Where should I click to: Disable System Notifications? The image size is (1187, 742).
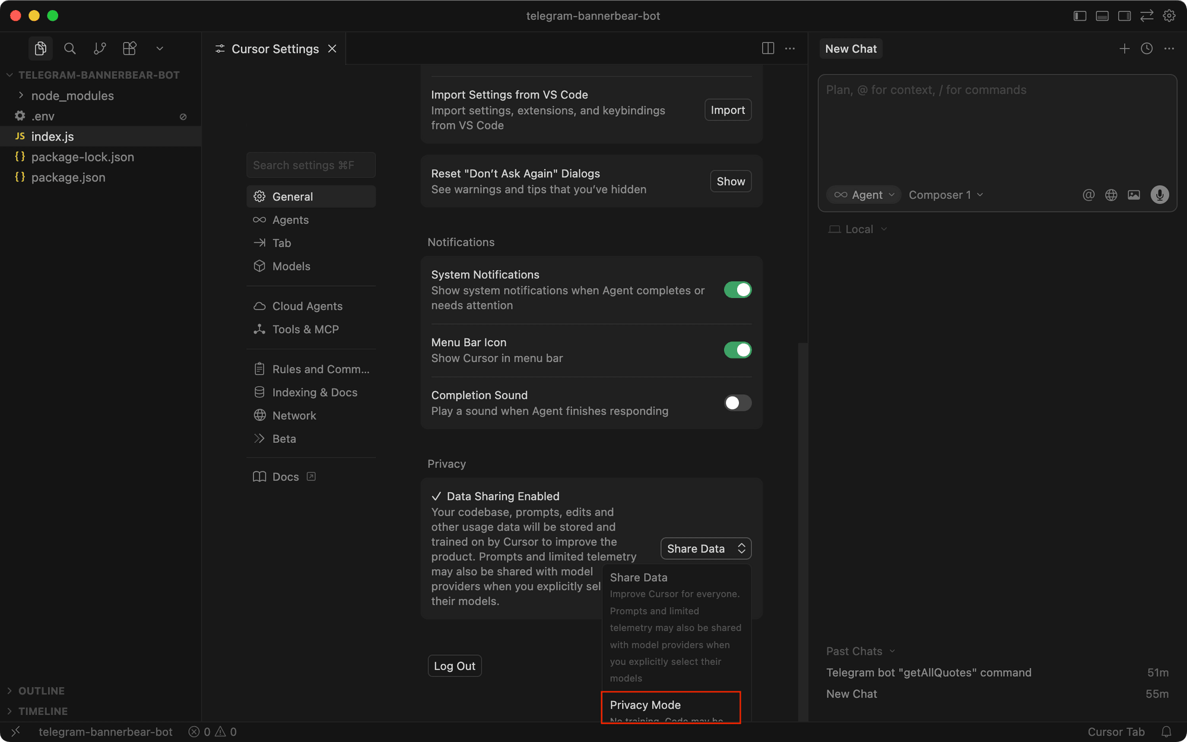(x=738, y=290)
